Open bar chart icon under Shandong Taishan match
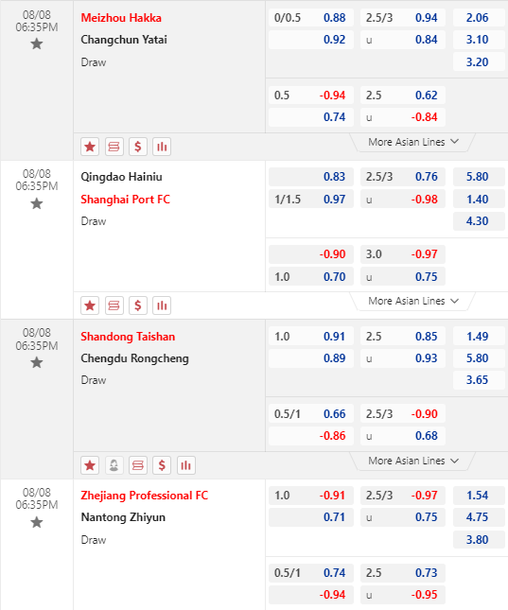This screenshot has width=508, height=610. [x=186, y=465]
